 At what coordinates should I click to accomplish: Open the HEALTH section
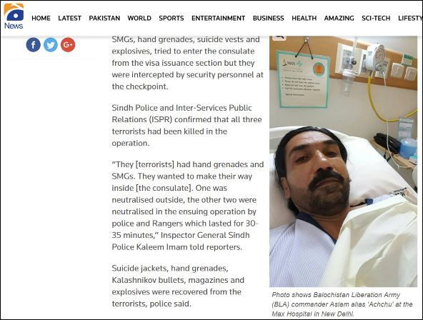pyautogui.click(x=304, y=18)
